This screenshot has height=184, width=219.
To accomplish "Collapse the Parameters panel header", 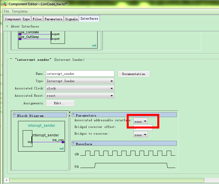I will coord(73,114).
